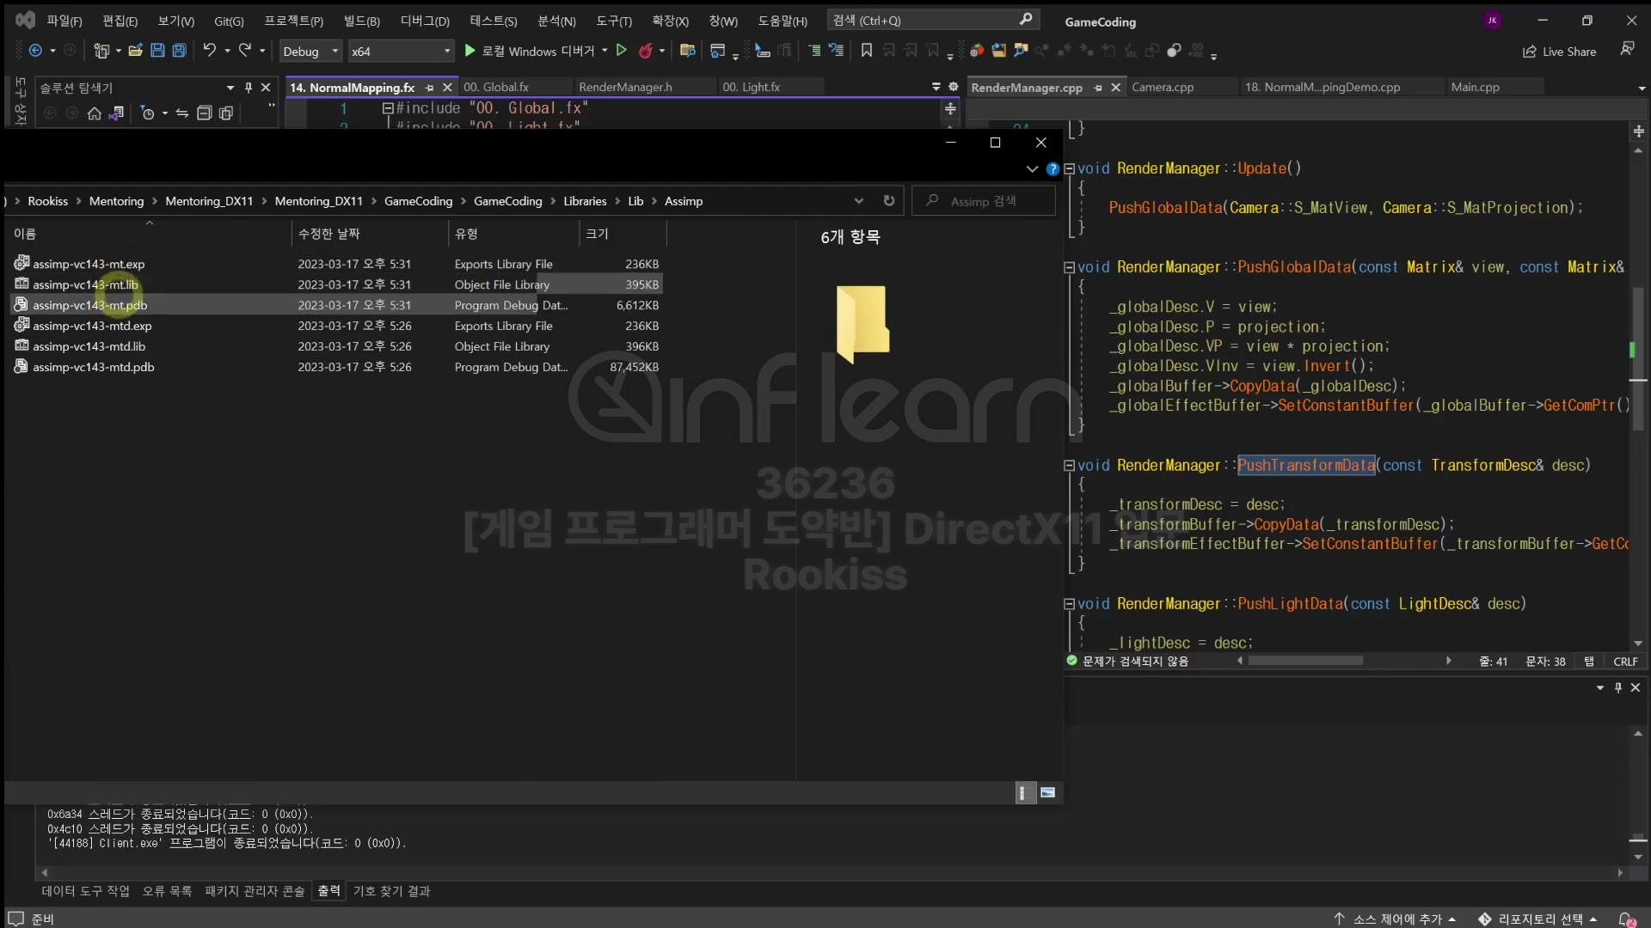Collapse the RenderManager::PushTransformData function block
This screenshot has width=1651, height=928.
[1069, 466]
